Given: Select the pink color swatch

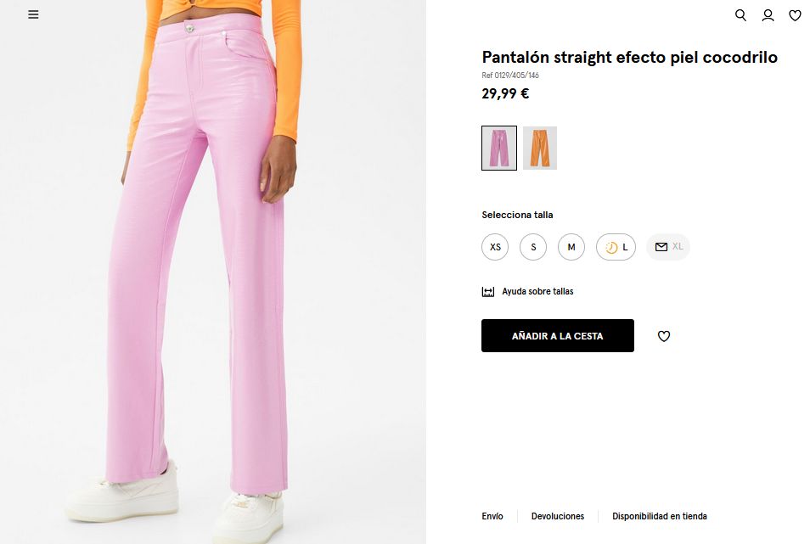Looking at the screenshot, I should (x=499, y=148).
